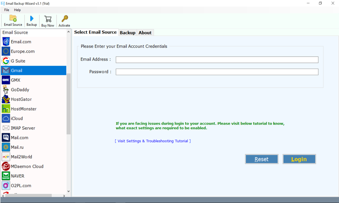
Task: Click the Reset button
Action: 262,159
